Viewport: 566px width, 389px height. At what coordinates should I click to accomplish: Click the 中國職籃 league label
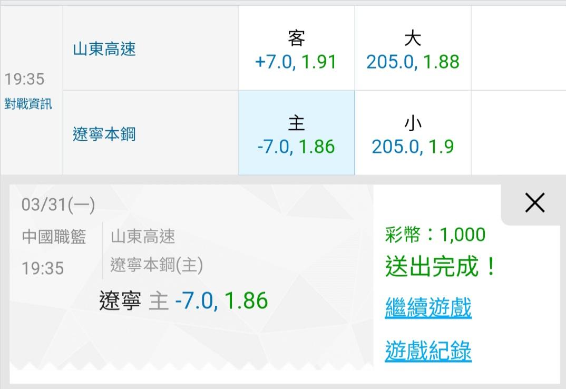(x=54, y=237)
